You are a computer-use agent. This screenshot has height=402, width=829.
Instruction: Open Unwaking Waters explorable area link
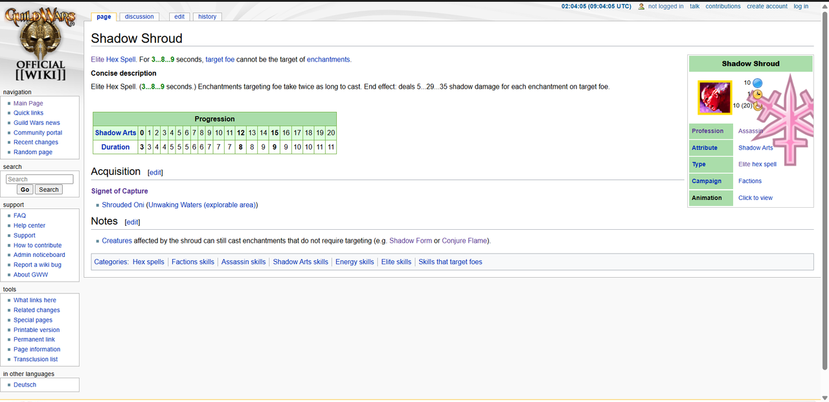[x=202, y=205]
